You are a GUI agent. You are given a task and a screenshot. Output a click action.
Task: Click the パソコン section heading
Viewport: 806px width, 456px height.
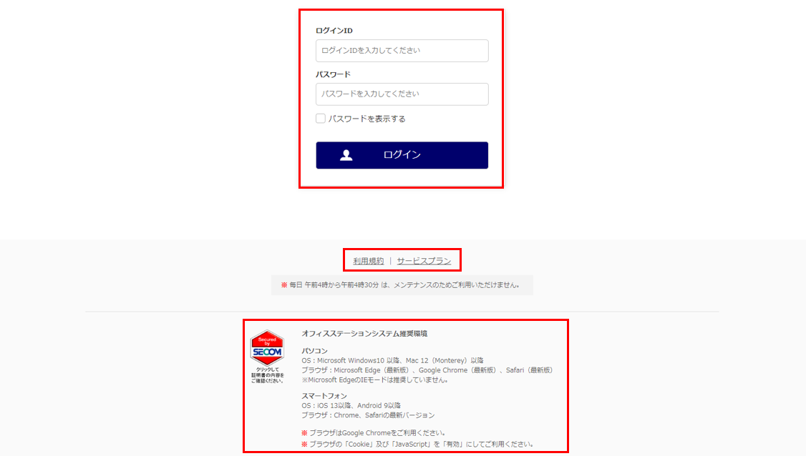[x=314, y=351]
